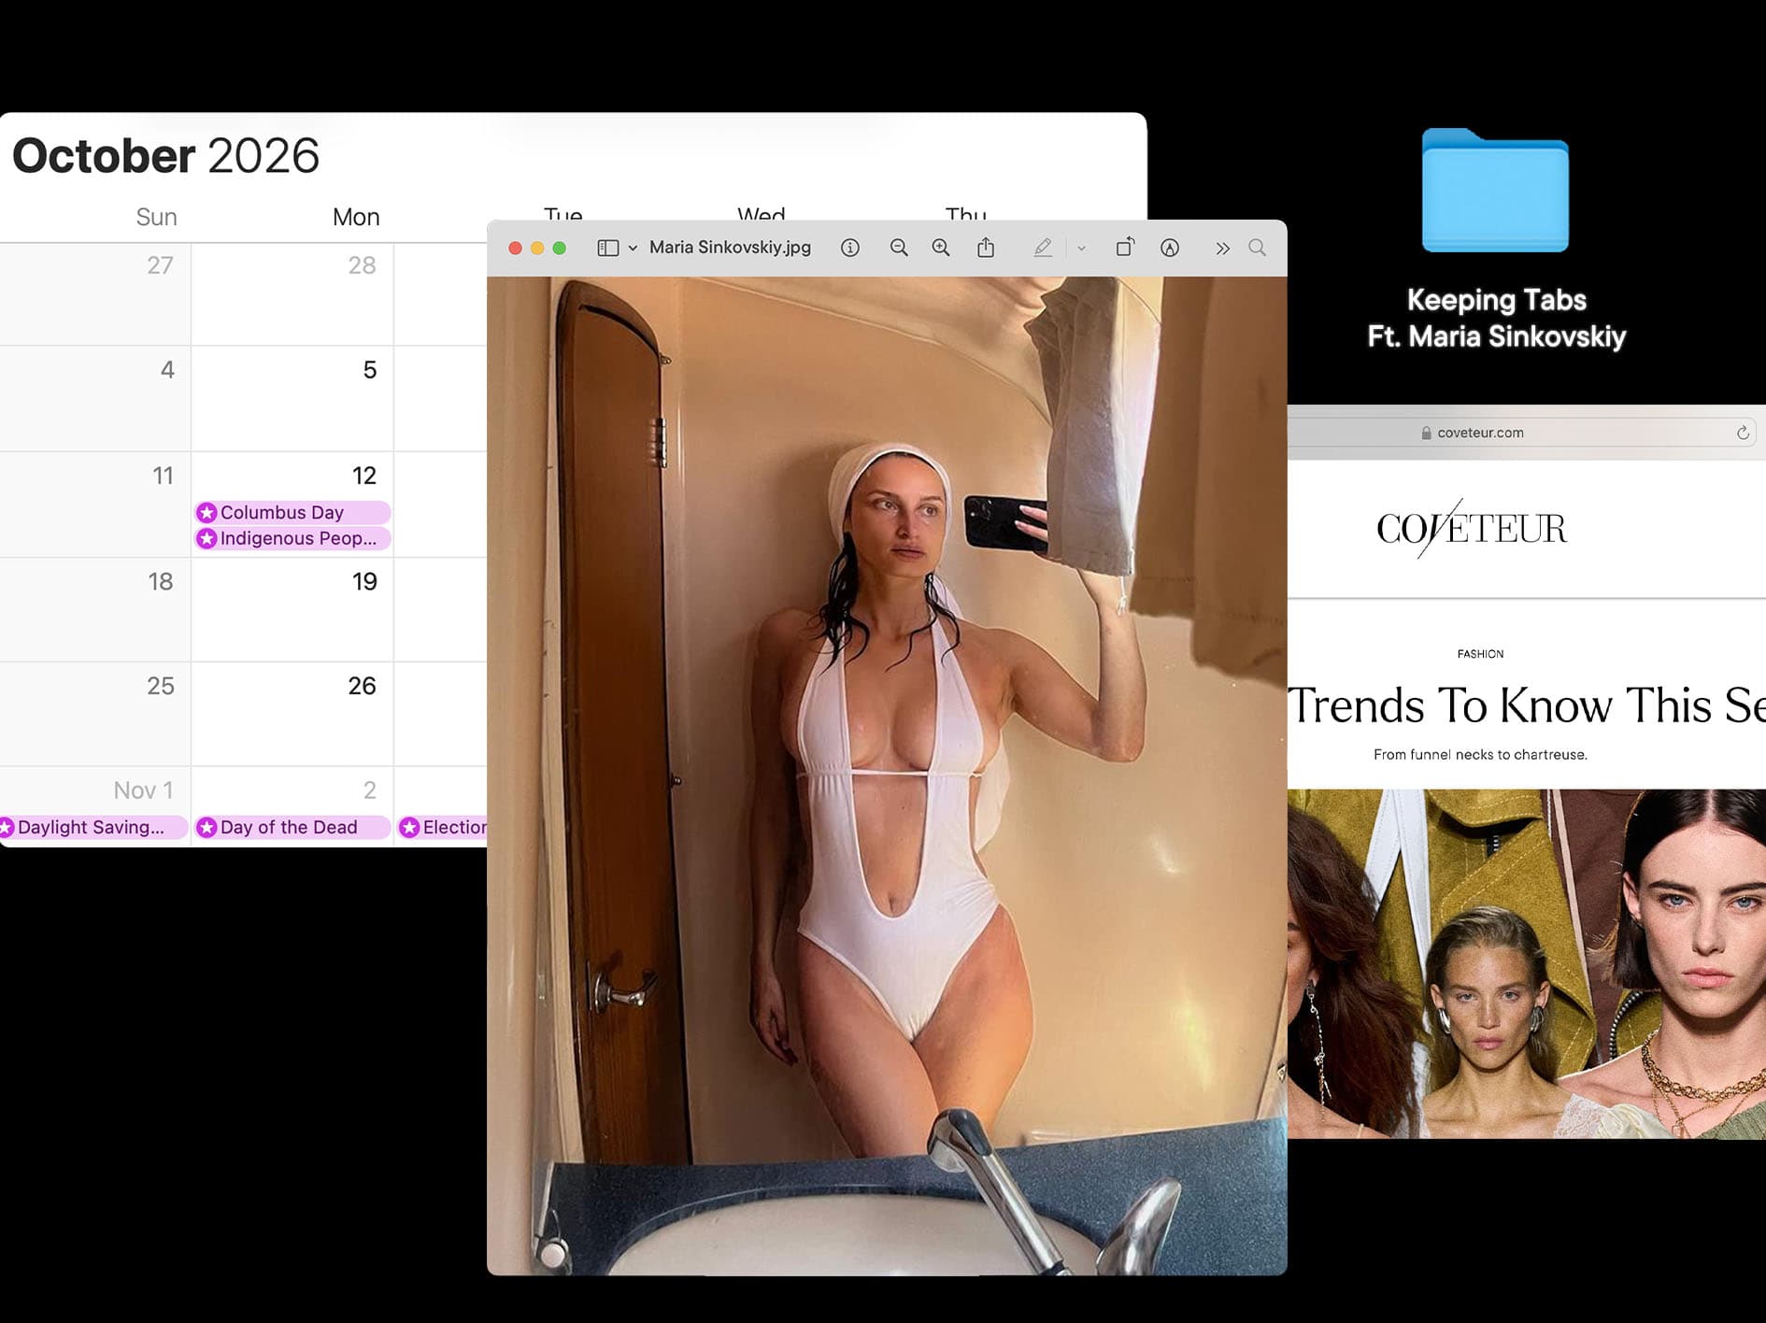
Task: Select the Election event in Calendar
Action: click(442, 827)
